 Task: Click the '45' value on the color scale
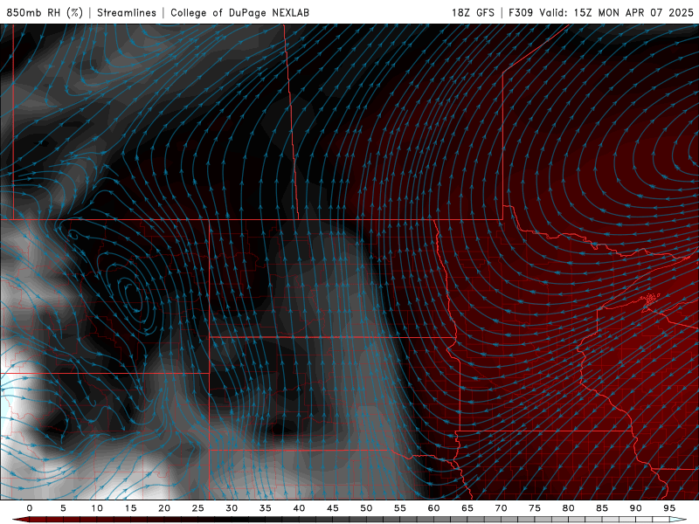pos(333,508)
